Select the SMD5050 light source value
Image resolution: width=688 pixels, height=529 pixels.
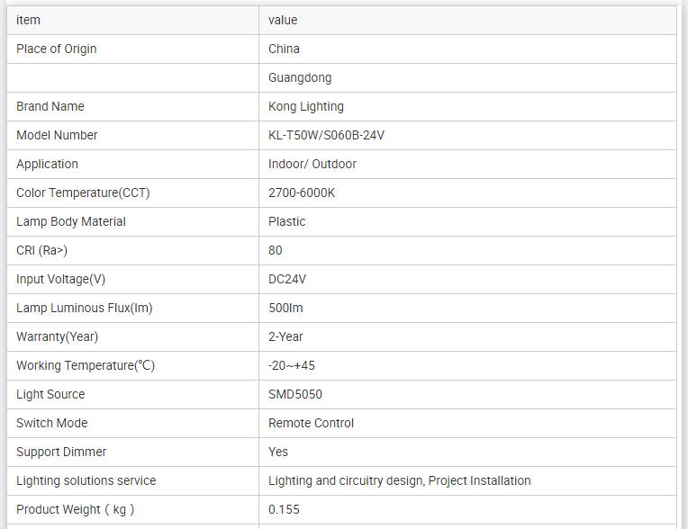295,394
